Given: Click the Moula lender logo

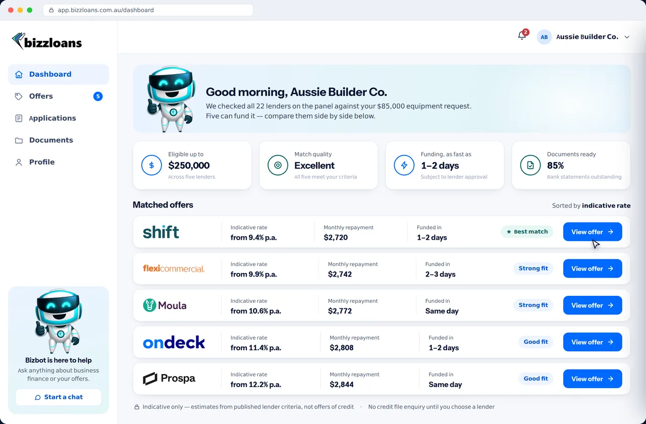Looking at the screenshot, I should pyautogui.click(x=165, y=305).
